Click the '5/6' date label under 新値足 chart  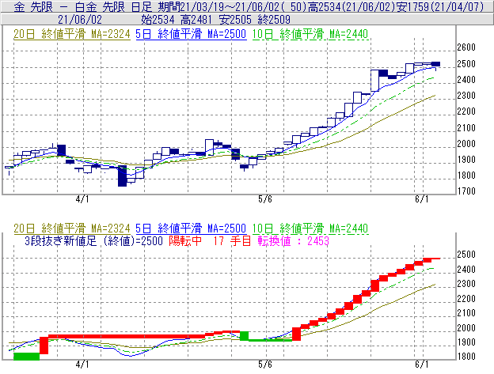point(265,365)
